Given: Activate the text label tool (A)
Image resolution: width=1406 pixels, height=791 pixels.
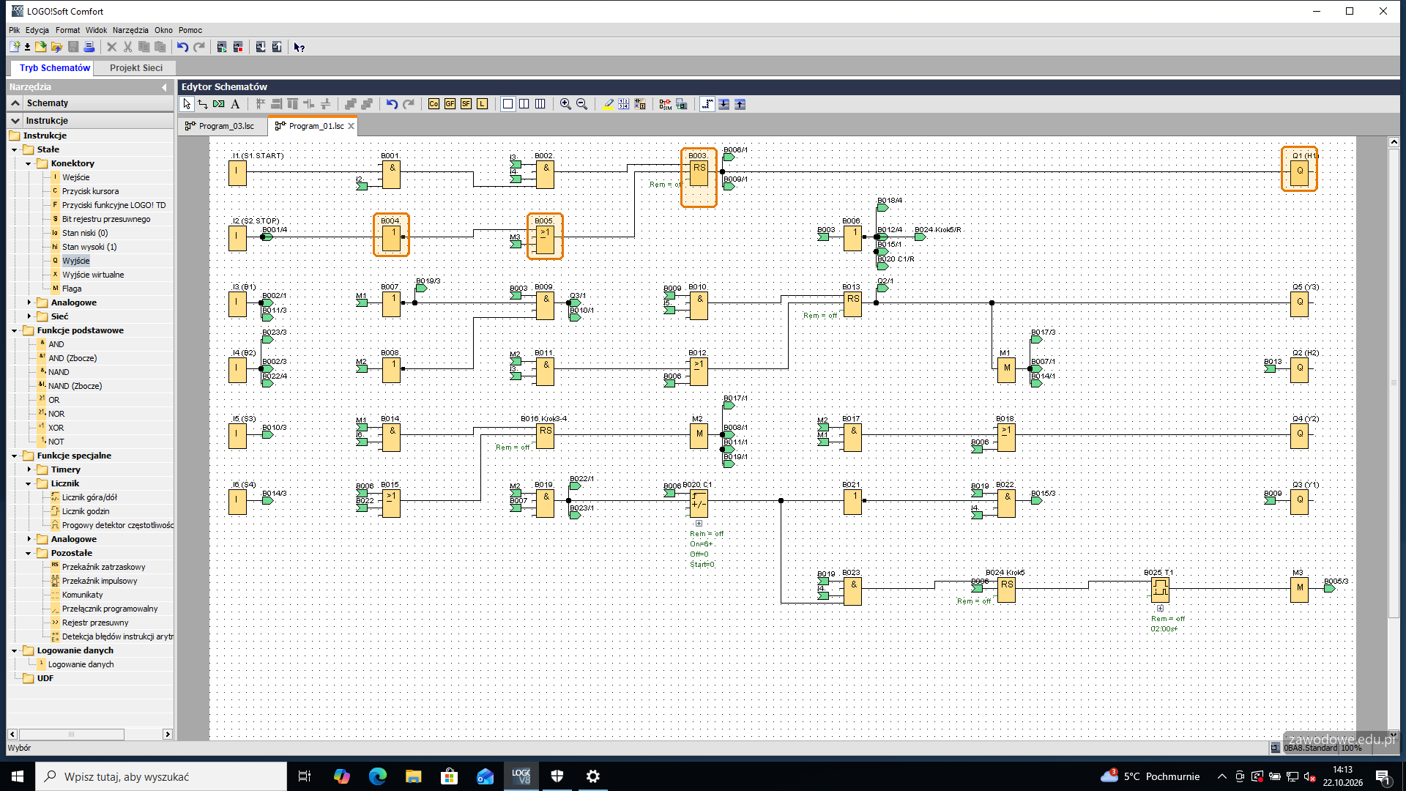Looking at the screenshot, I should click(235, 104).
